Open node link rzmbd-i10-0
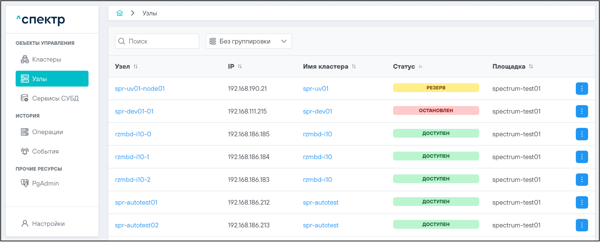 (x=133, y=134)
